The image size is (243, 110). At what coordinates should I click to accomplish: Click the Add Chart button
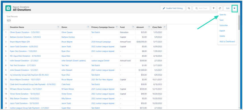coord(201,8)
